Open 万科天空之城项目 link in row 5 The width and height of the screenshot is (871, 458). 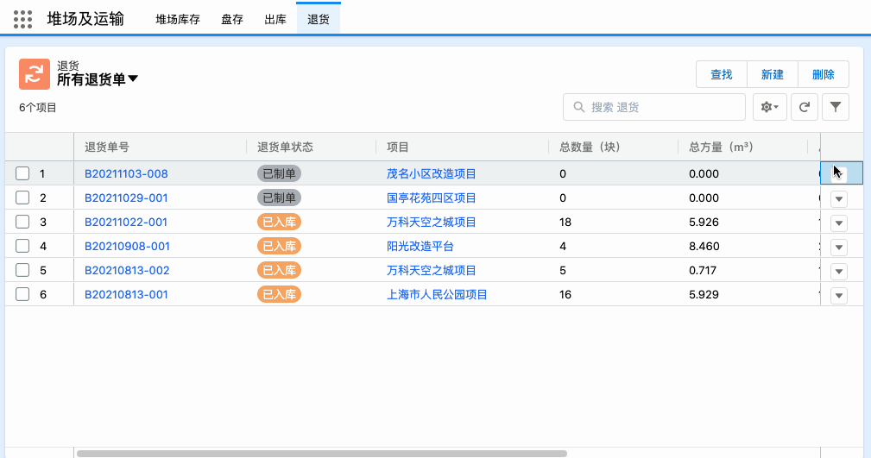(x=432, y=270)
